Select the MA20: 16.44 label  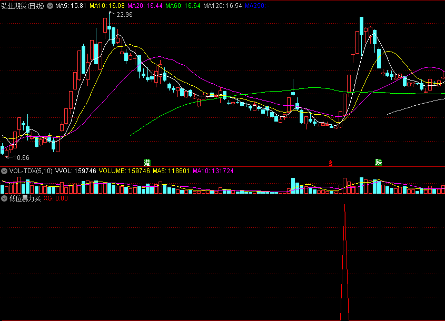coord(145,6)
